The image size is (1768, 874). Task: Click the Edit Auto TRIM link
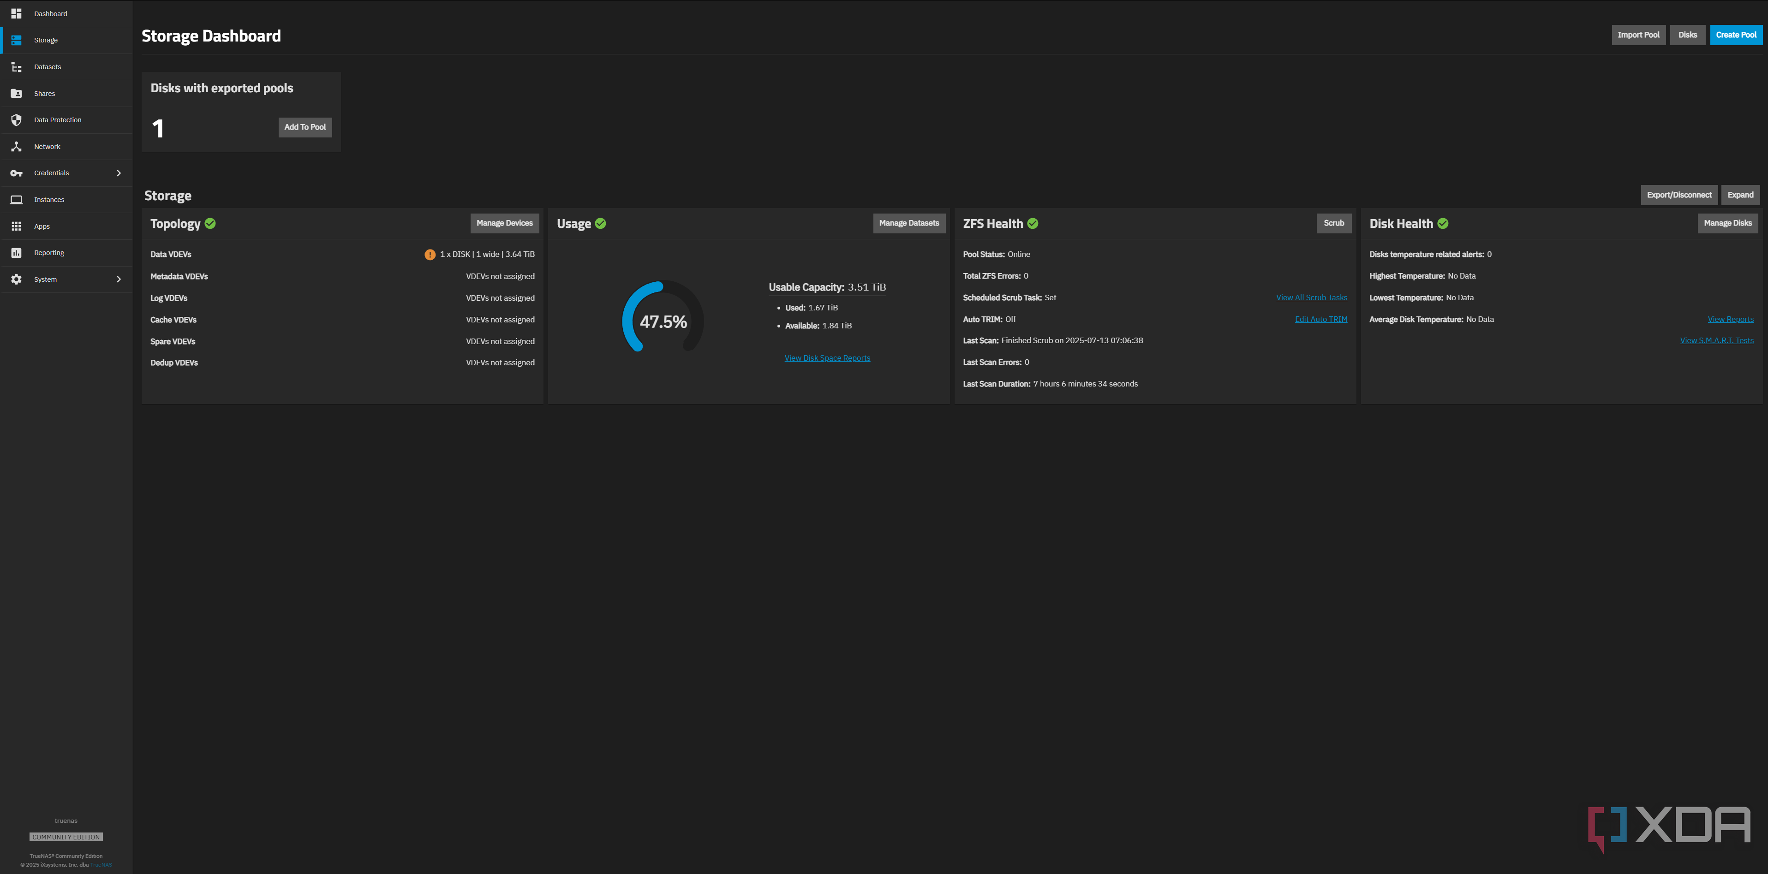point(1321,320)
